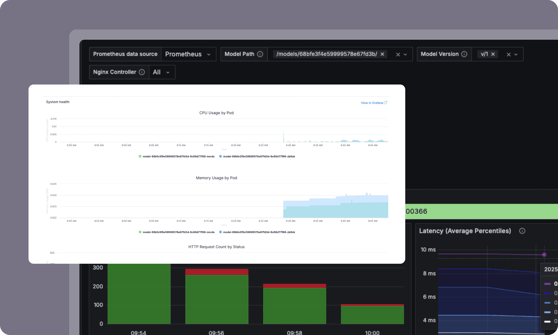Toggle the nncds pod series in CPU legend
Image resolution: width=558 pixels, height=335 pixels.
tap(176, 156)
